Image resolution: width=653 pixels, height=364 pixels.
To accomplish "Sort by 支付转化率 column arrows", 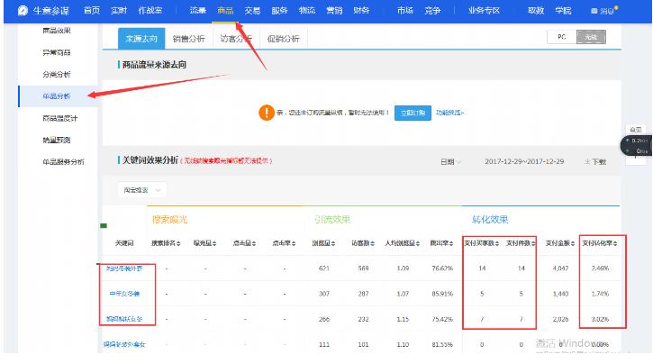I will (x=615, y=243).
